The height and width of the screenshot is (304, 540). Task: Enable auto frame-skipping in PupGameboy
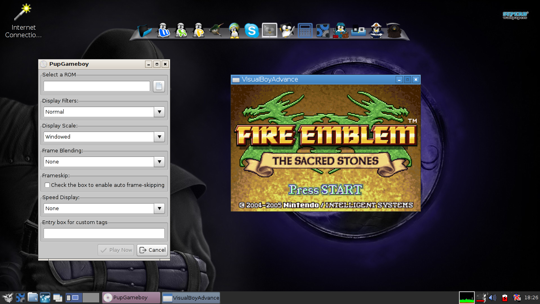47,185
